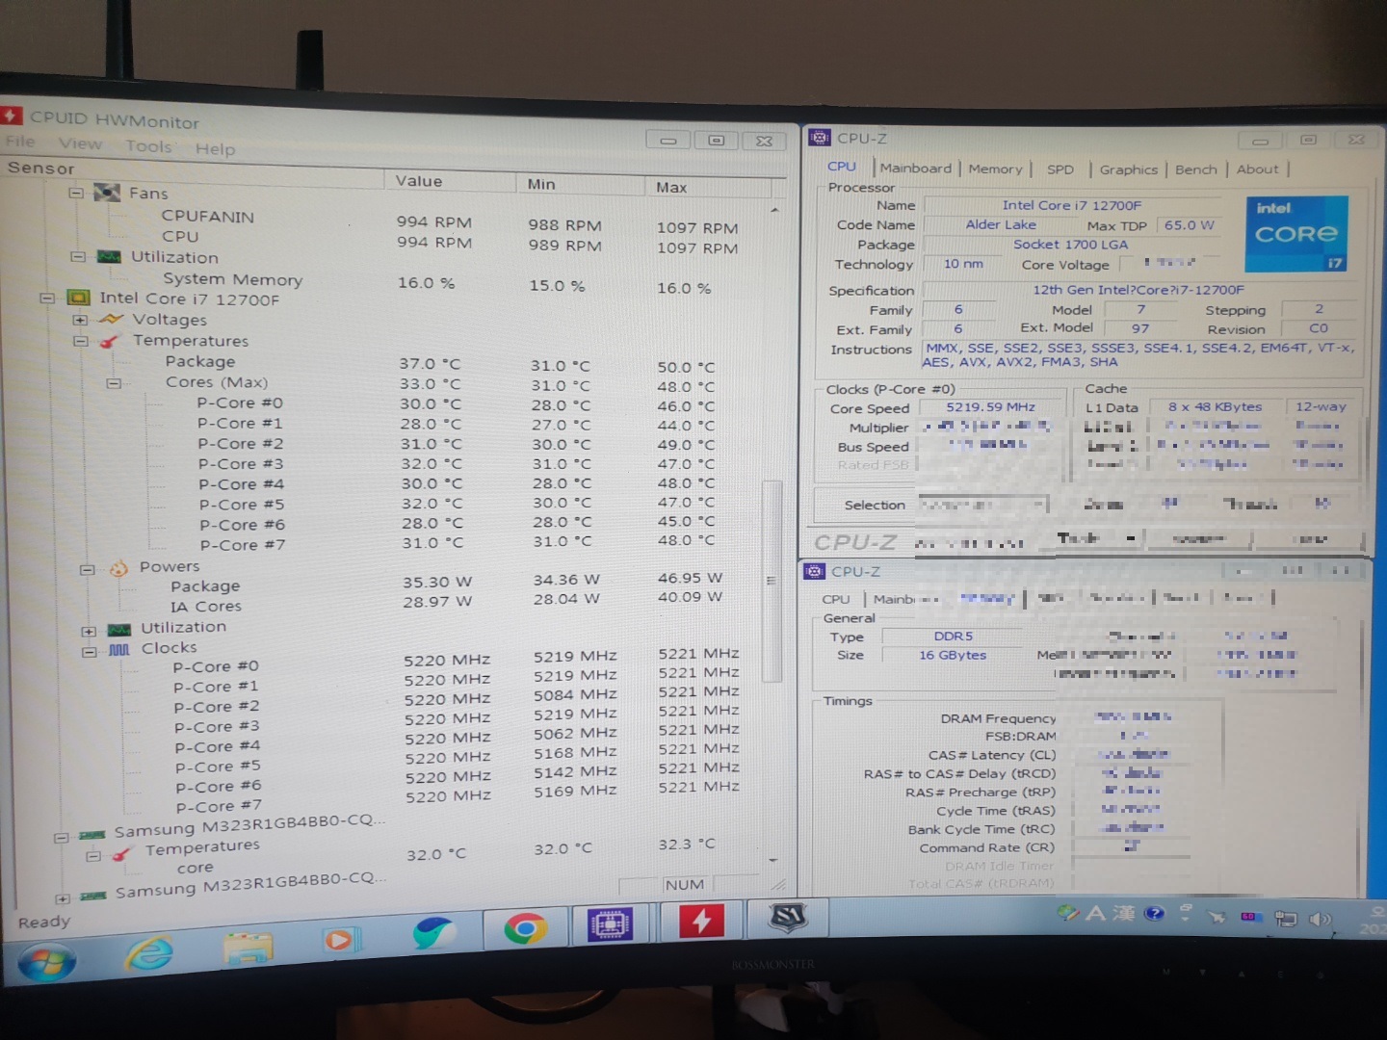1387x1040 pixels.
Task: Click the Core Speed 5219.59 MHz field
Action: coord(990,406)
